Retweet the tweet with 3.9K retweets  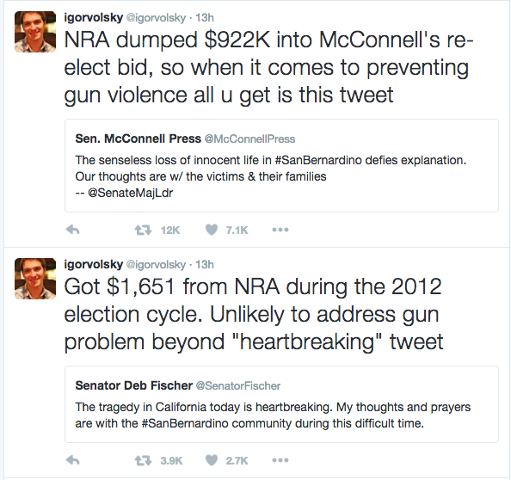[143, 461]
